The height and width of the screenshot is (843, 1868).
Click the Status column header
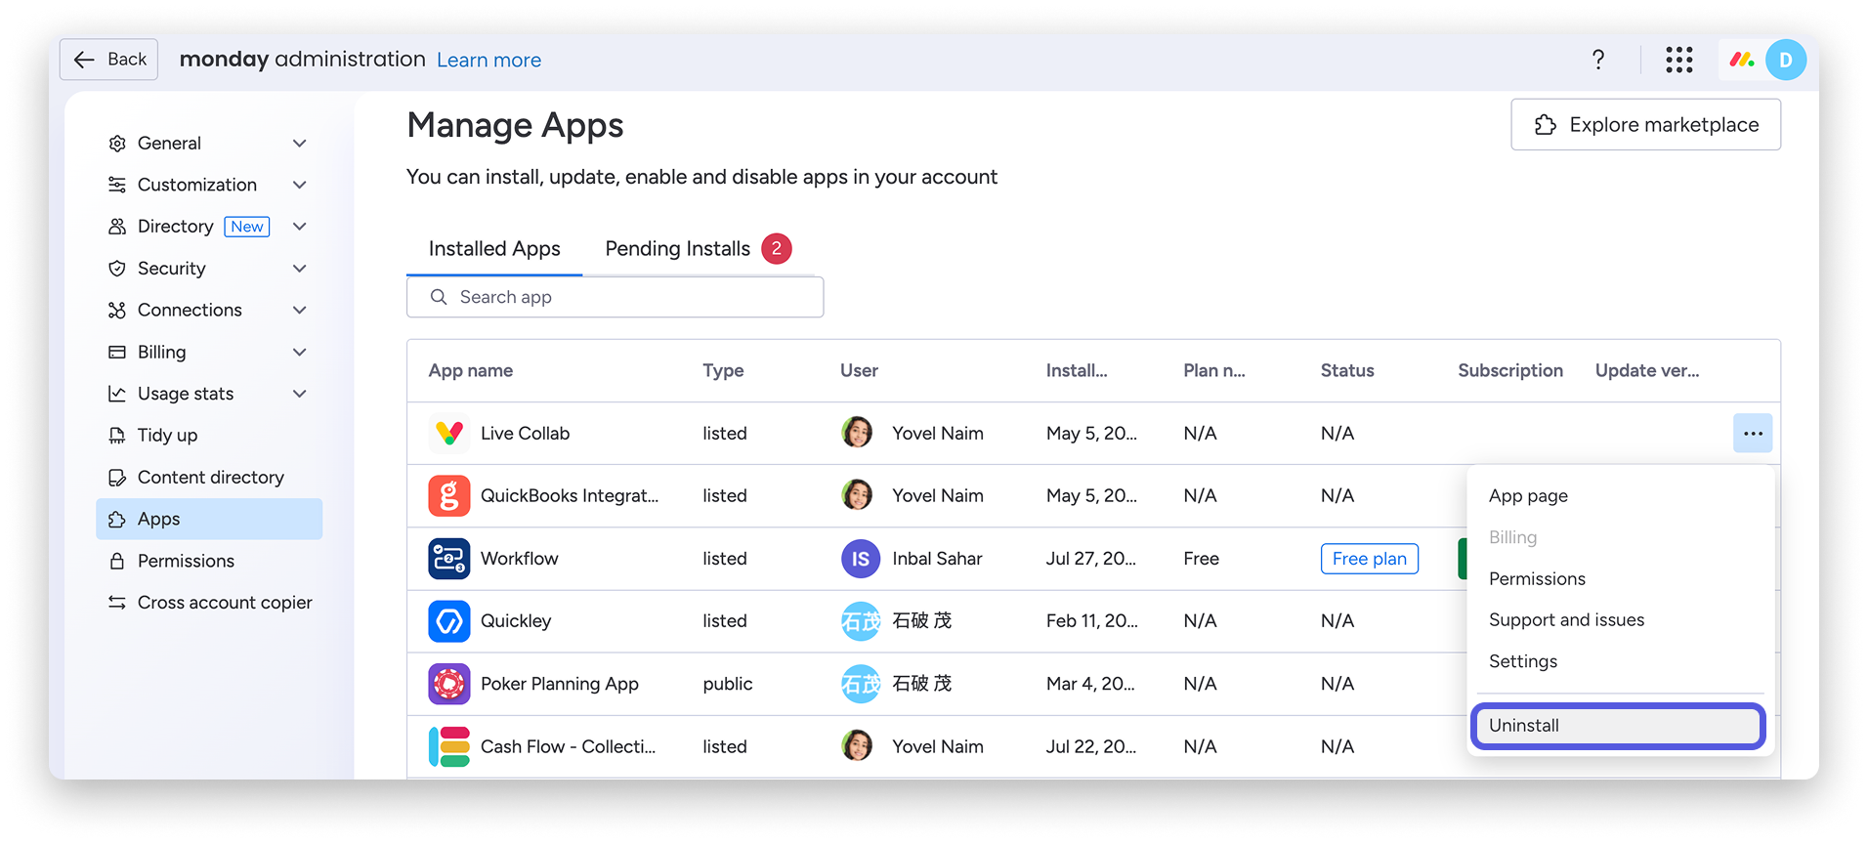pyautogui.click(x=1347, y=371)
